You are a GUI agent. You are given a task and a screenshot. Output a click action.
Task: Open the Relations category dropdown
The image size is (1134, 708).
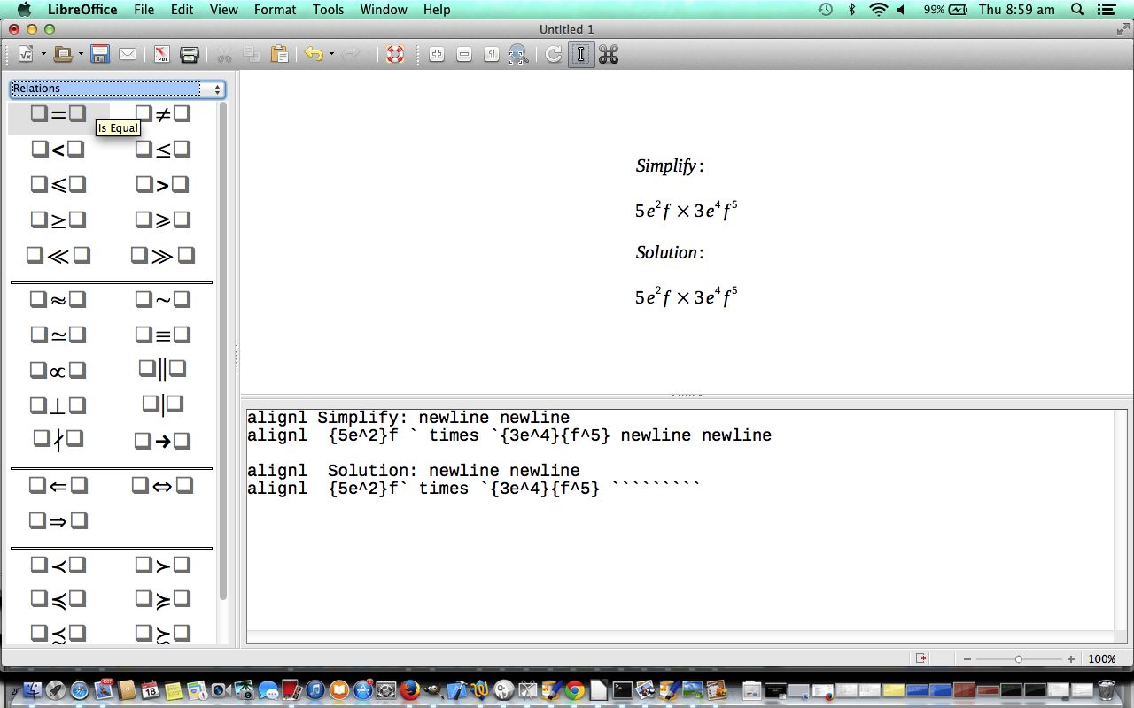[117, 88]
